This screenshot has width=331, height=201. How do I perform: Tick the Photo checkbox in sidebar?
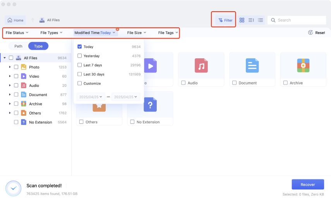pos(16,67)
